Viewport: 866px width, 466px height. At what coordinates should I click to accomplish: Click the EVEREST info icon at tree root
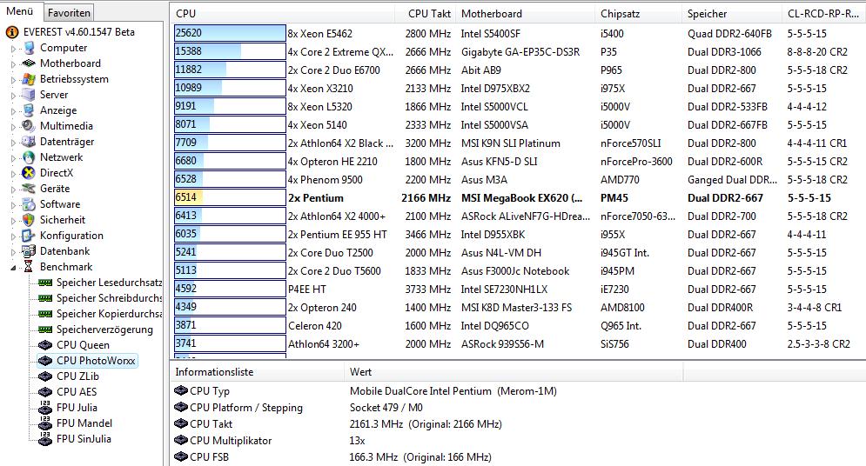point(12,32)
